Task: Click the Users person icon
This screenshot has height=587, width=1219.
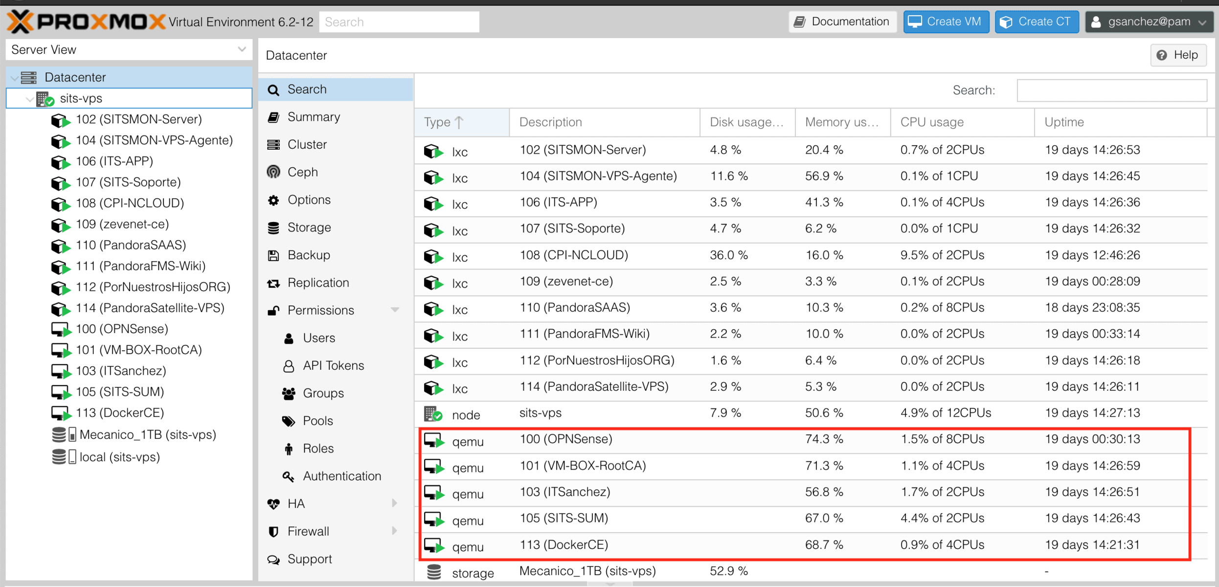Action: (x=289, y=339)
